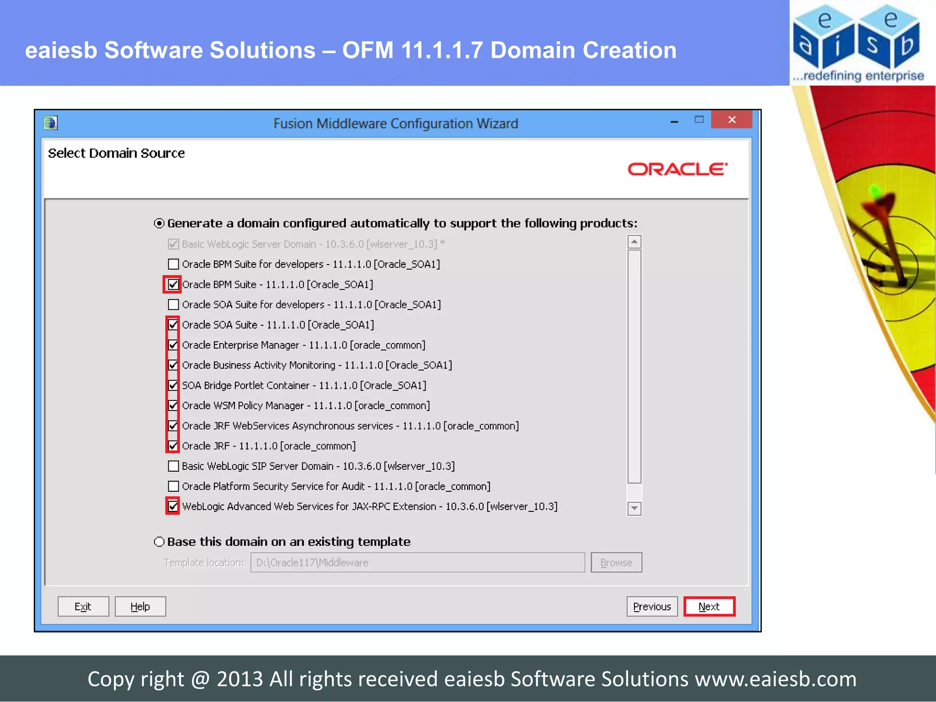Screen dimensions: 936x702
Task: Click the Template location input field
Action: click(x=418, y=563)
